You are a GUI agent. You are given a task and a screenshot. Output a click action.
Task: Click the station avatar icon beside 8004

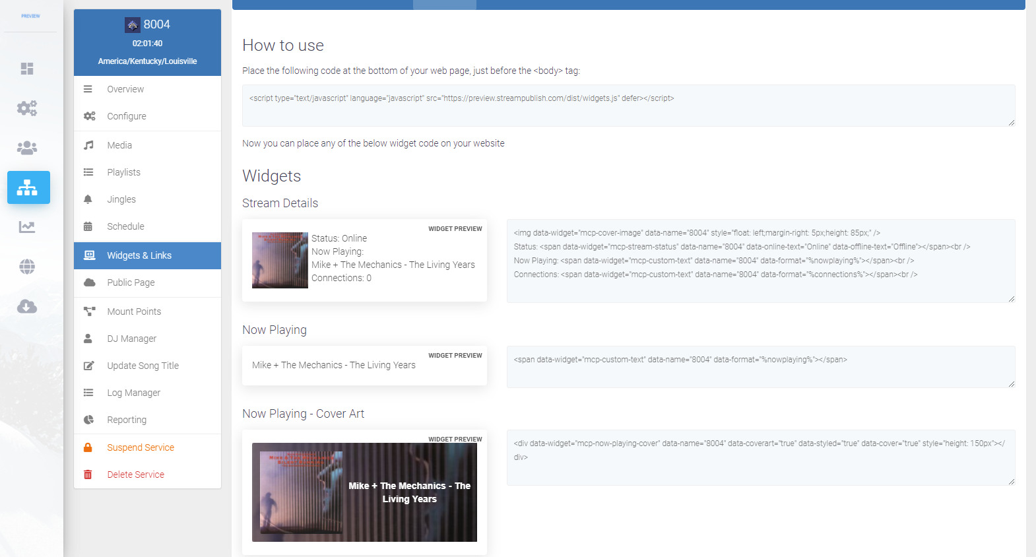tap(133, 25)
